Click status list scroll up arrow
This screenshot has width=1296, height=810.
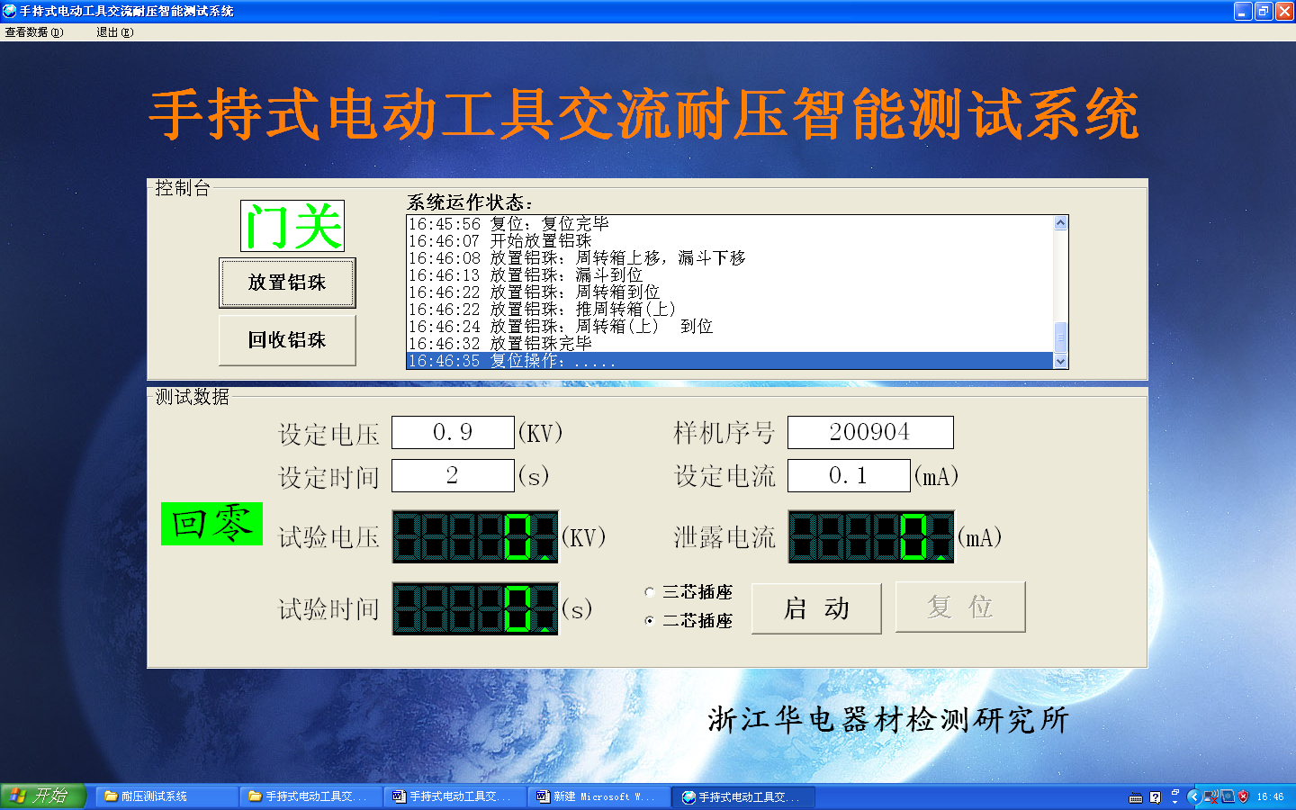tap(1060, 223)
